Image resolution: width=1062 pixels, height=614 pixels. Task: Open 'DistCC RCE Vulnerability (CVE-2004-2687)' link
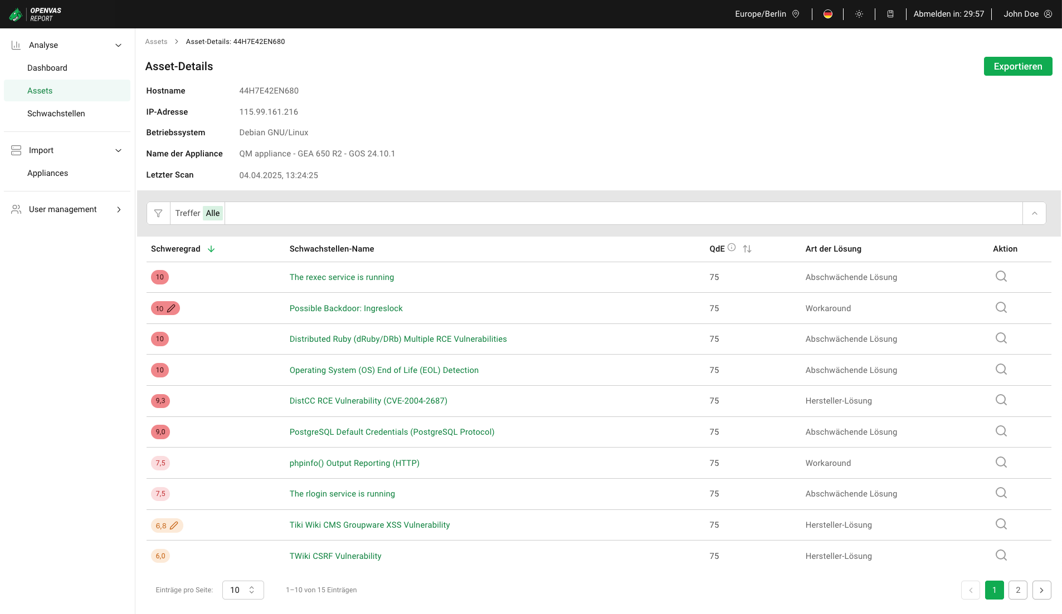point(368,401)
